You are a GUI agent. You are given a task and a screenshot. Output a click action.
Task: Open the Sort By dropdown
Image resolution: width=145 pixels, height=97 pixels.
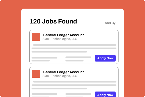(x=110, y=23)
